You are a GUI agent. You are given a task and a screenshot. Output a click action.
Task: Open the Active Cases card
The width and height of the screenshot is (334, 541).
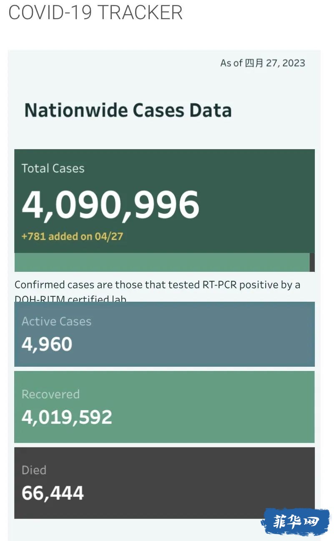pos(164,334)
